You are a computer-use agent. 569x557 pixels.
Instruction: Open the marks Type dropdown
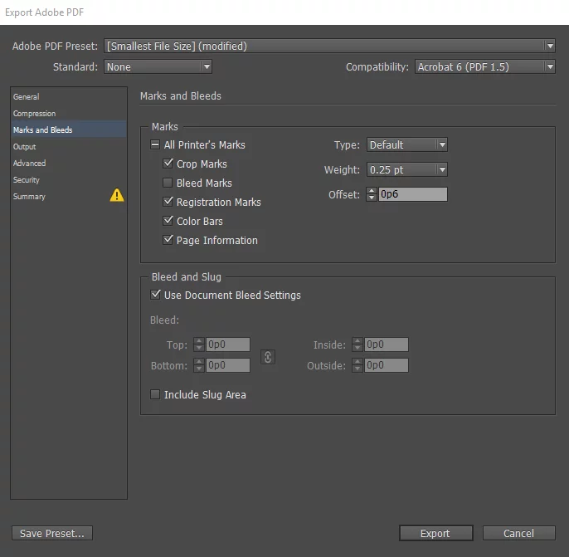point(406,145)
